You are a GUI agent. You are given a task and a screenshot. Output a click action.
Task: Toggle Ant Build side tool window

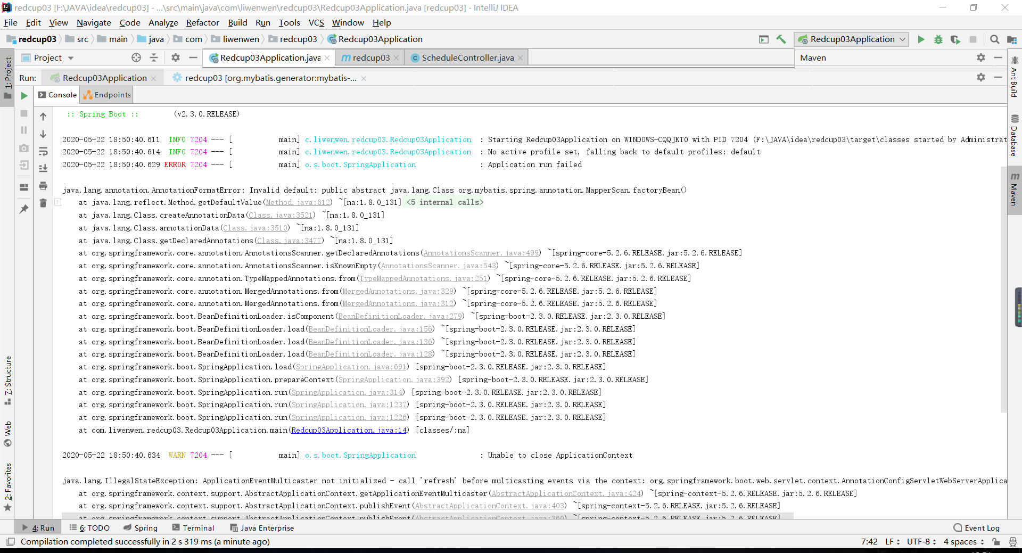[x=1015, y=76]
